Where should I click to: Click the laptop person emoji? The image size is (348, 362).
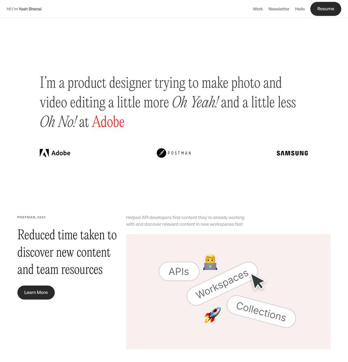[210, 262]
